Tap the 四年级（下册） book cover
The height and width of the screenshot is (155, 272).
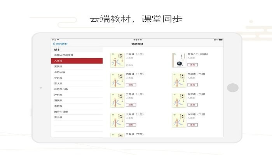pyautogui.click(x=179, y=80)
